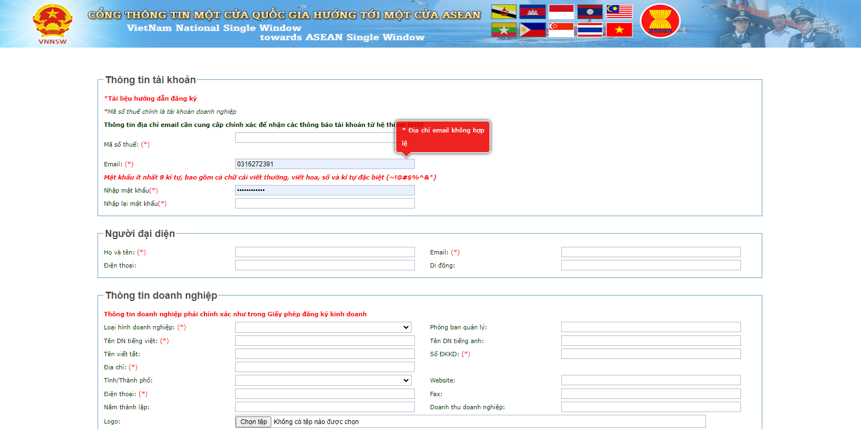Open the Tỉnh/Thành phố dropdown
The height and width of the screenshot is (429, 861).
click(x=323, y=380)
